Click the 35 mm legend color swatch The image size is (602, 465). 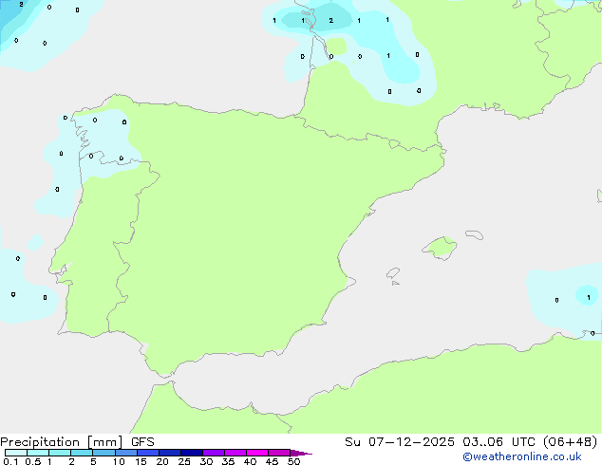point(235,453)
